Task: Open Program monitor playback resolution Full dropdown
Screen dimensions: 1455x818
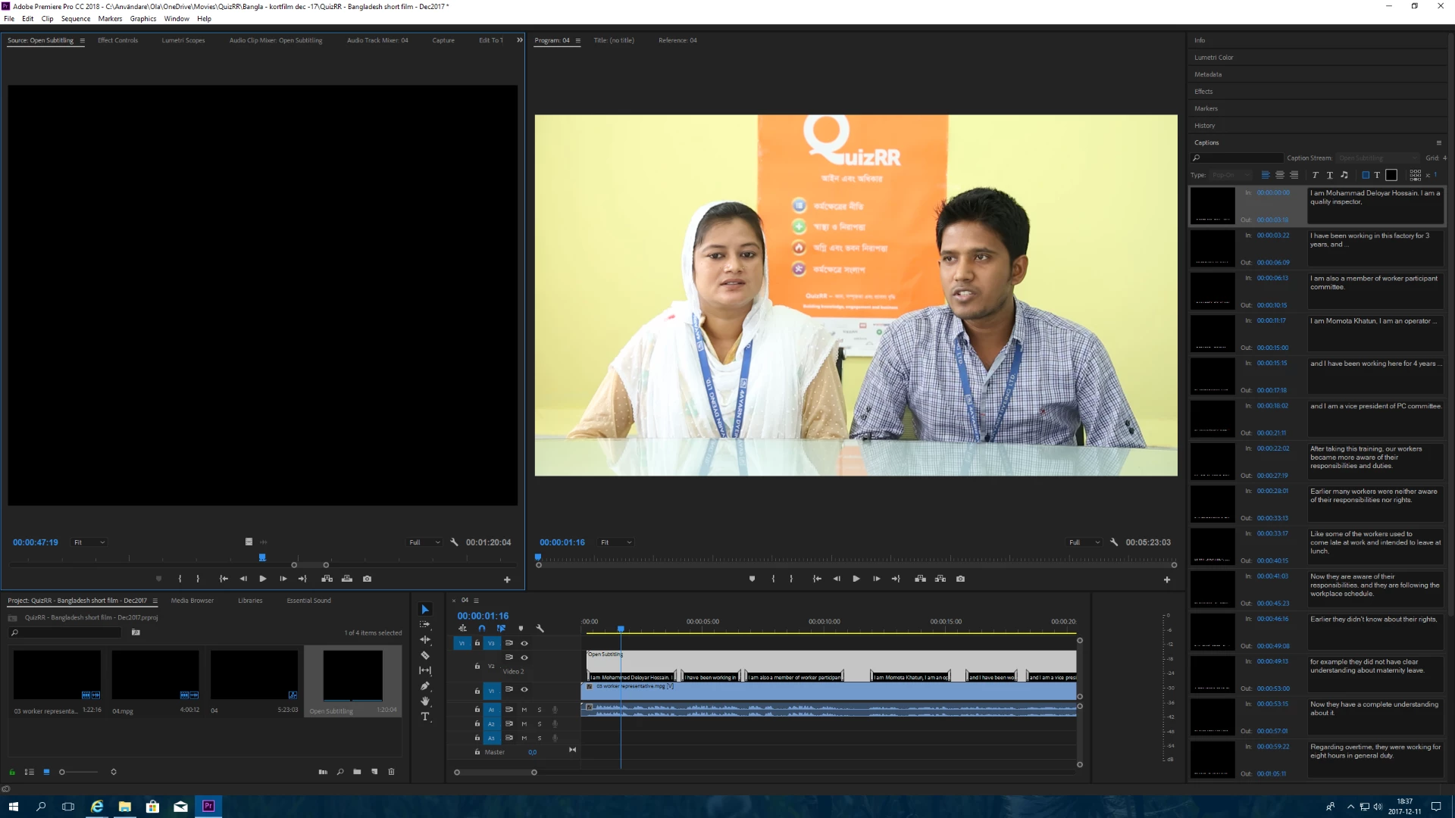Action: pyautogui.click(x=1084, y=542)
